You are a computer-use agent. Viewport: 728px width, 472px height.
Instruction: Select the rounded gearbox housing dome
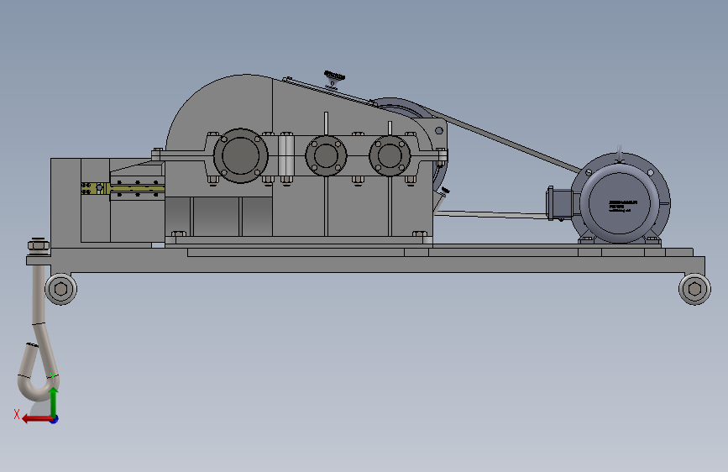pos(219,112)
